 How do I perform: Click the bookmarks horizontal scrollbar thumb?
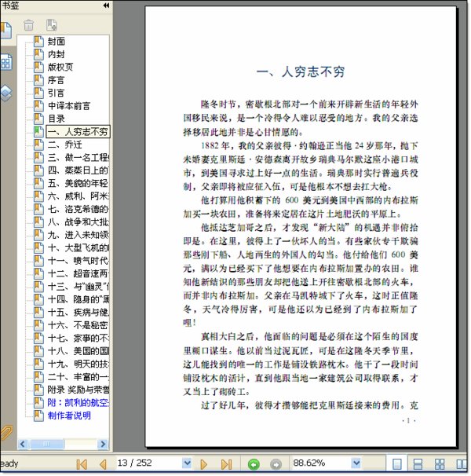pyautogui.click(x=46, y=444)
